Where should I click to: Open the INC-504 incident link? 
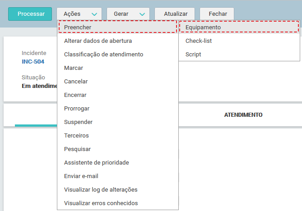click(x=33, y=62)
